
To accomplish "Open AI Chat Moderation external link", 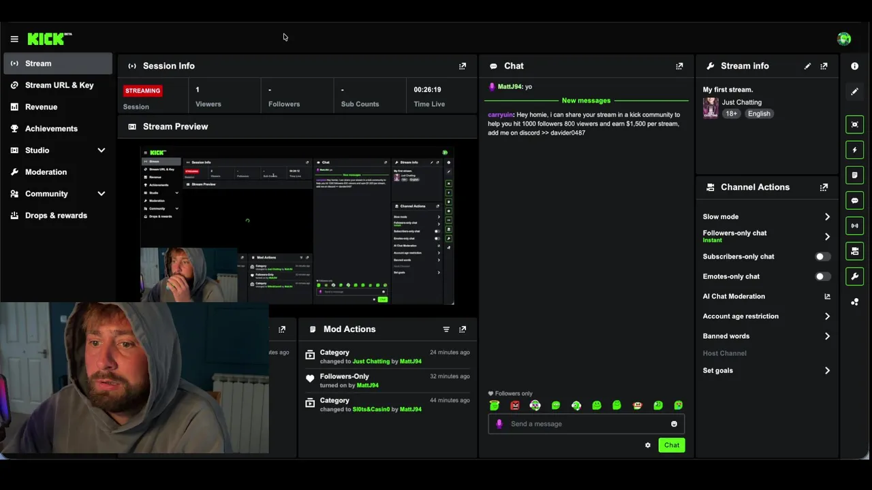I will [827, 297].
